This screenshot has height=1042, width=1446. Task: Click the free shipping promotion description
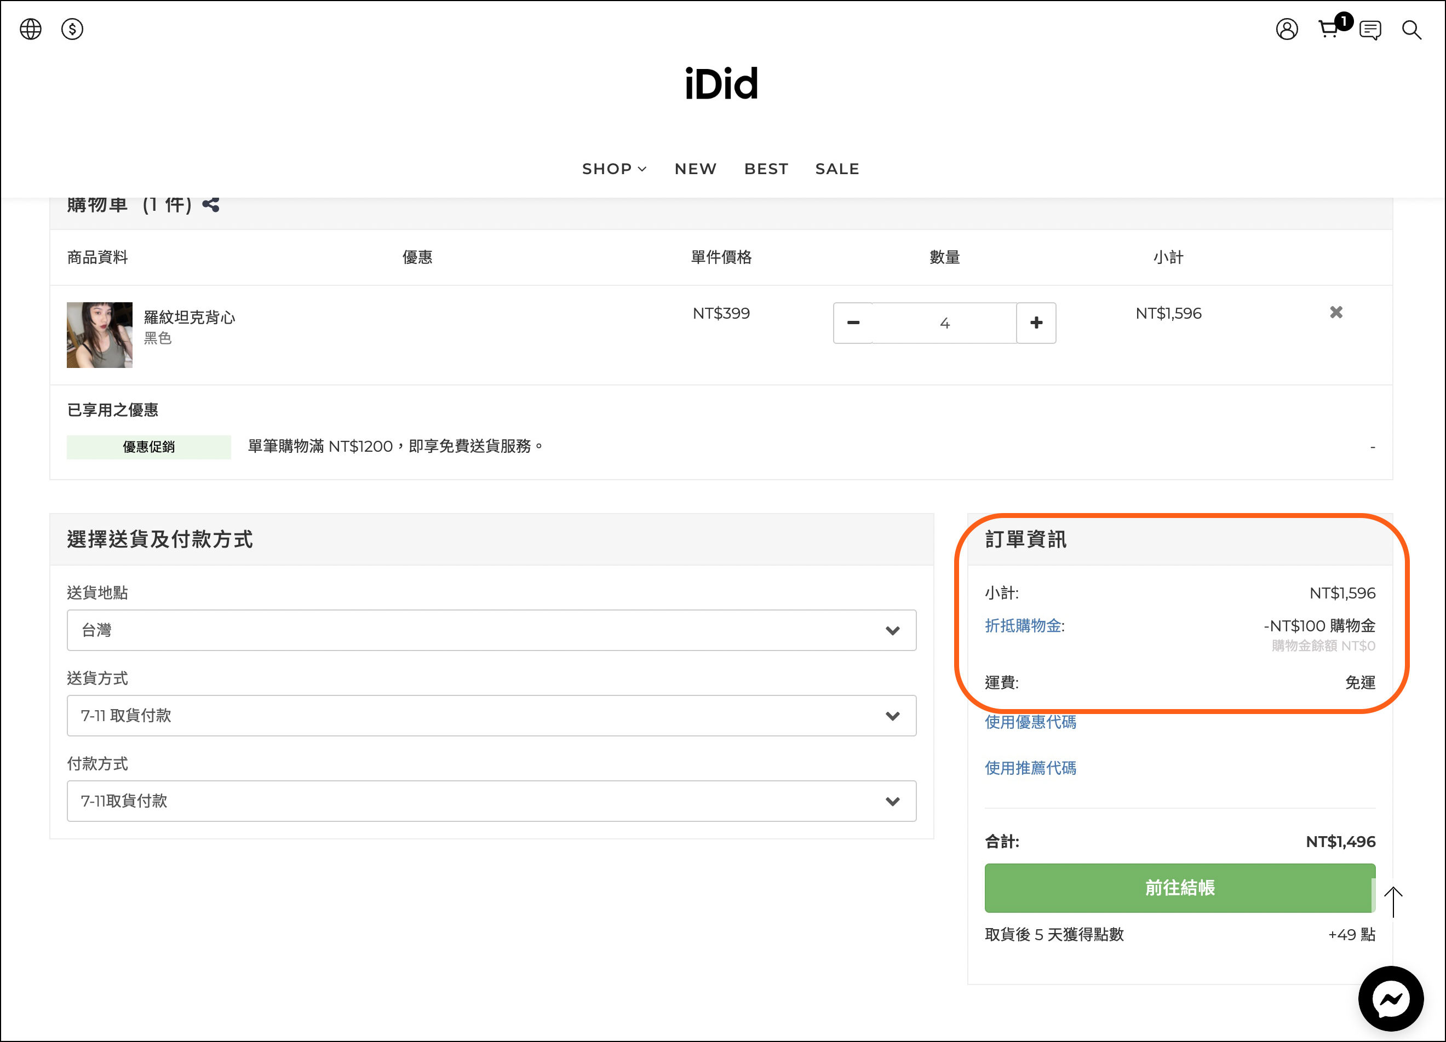pos(395,446)
